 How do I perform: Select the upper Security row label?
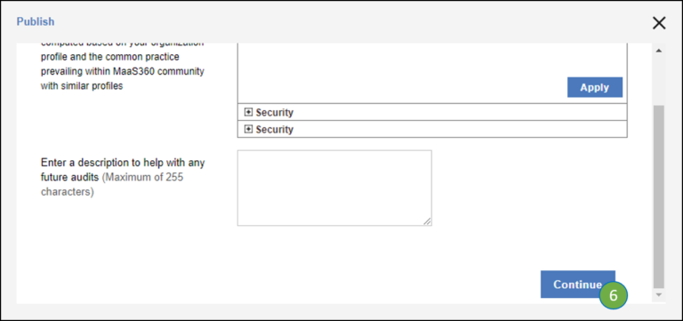(275, 112)
